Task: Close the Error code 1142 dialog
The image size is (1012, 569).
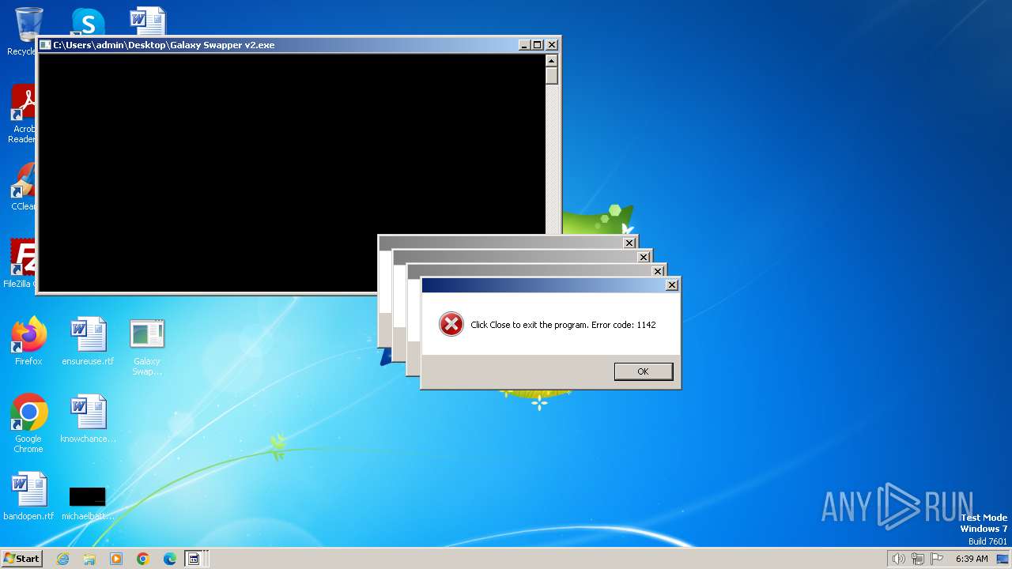Action: point(671,285)
